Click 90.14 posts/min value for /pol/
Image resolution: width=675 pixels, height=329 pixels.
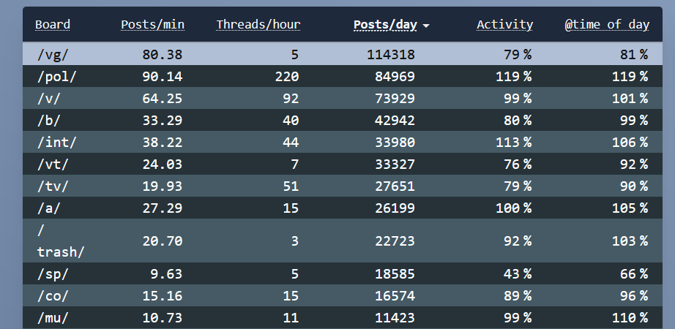pyautogui.click(x=163, y=77)
